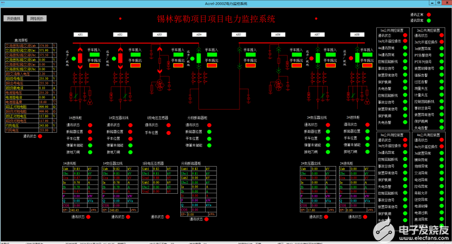The image size is (452, 244).
Task: Click the red breaker symbol under AH1
Action: click(x=80, y=58)
